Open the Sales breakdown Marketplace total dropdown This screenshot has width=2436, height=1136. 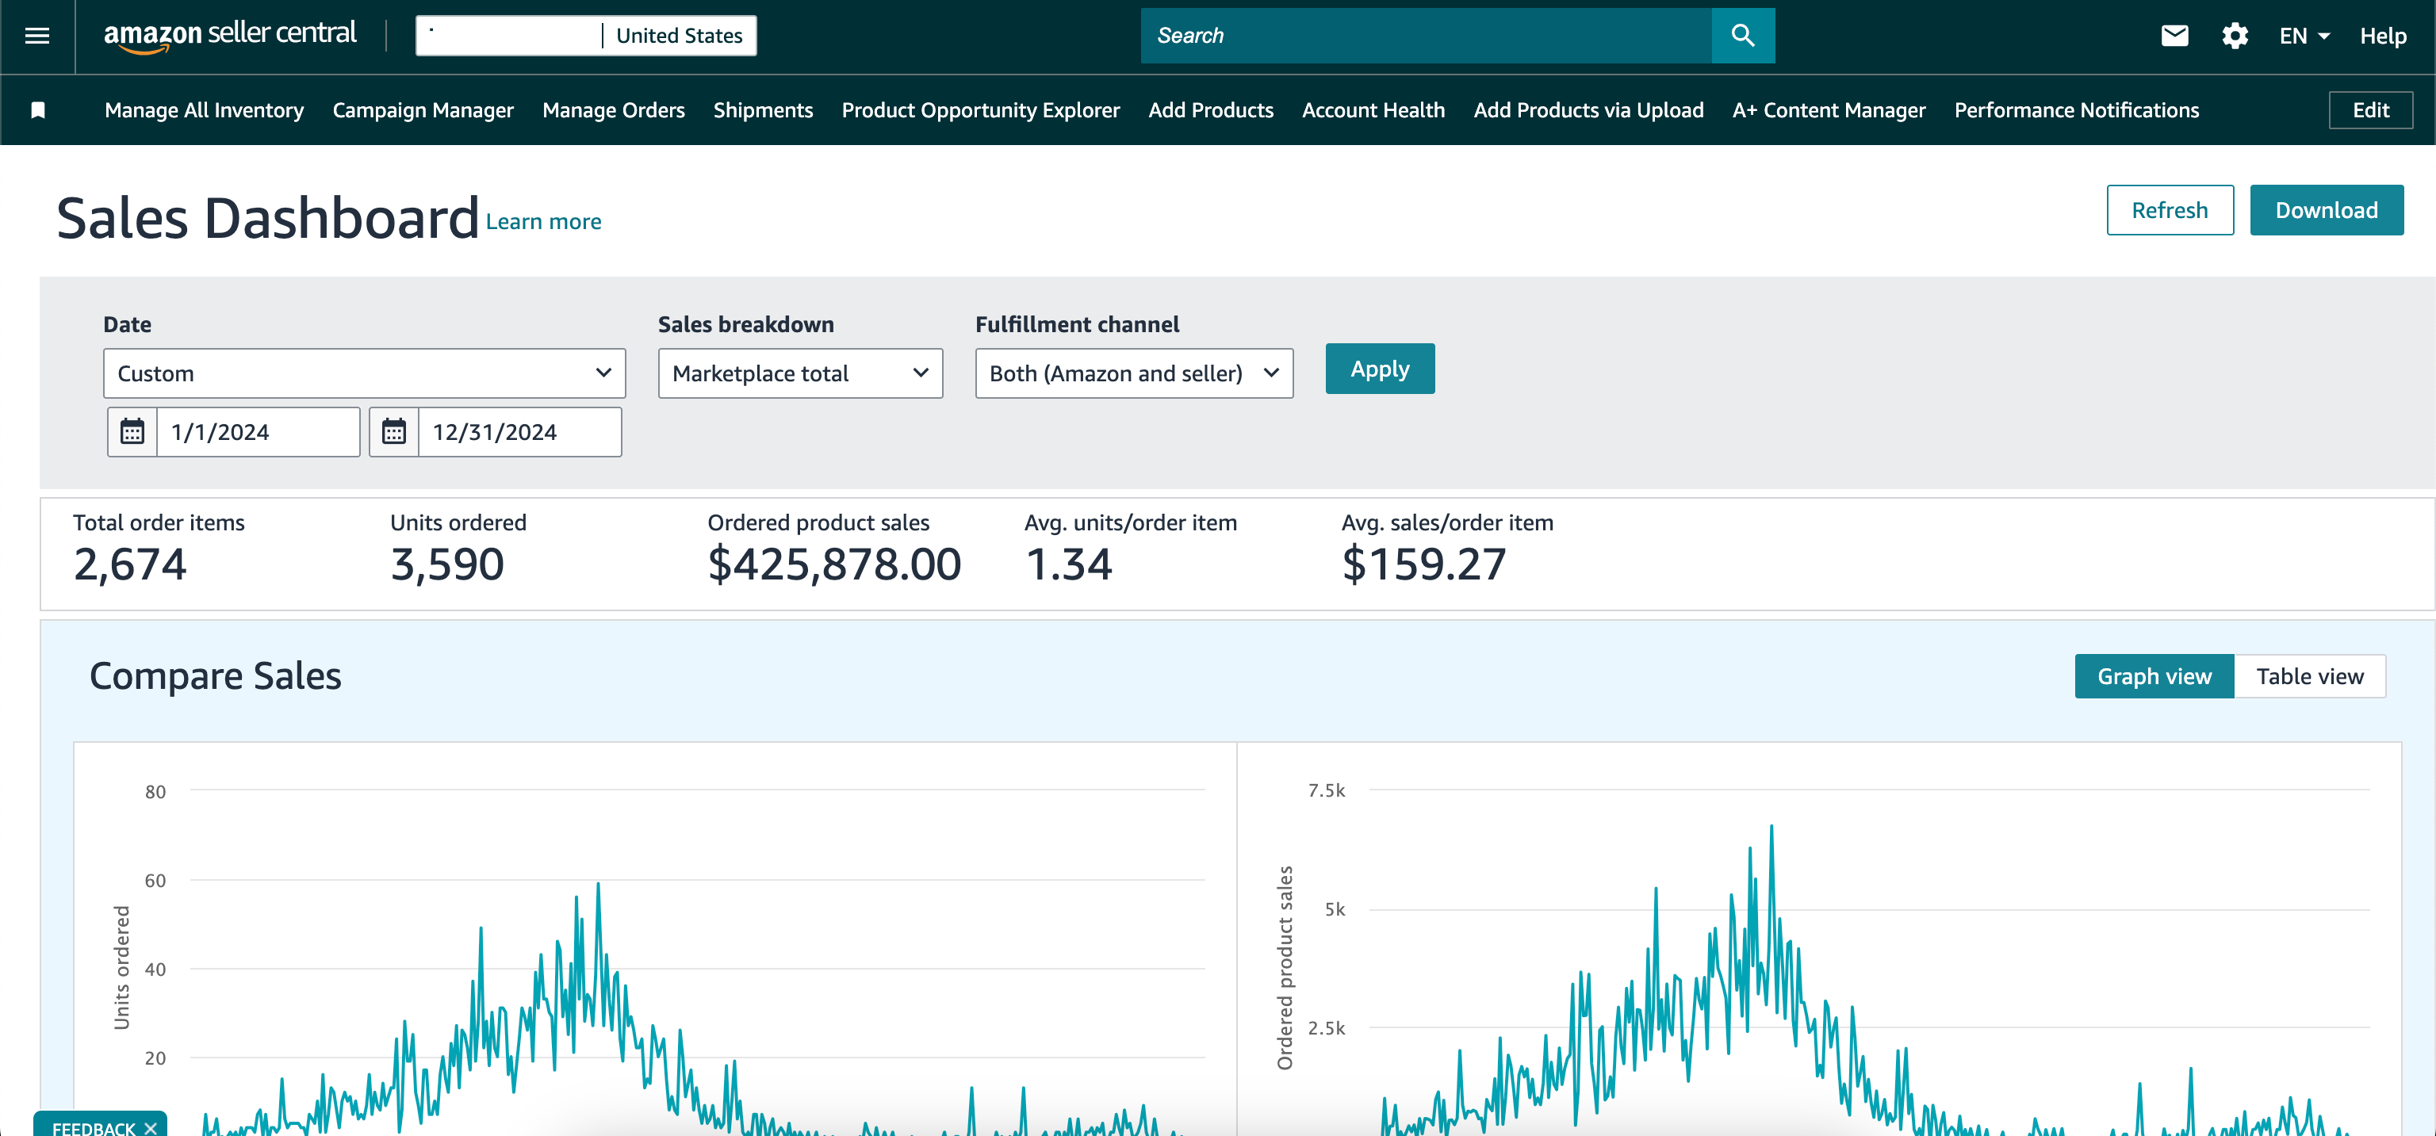(x=799, y=373)
